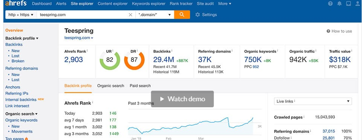362x140 pixels.
Task: Click the Ahrefs Rank line chart
Action: click(195, 122)
